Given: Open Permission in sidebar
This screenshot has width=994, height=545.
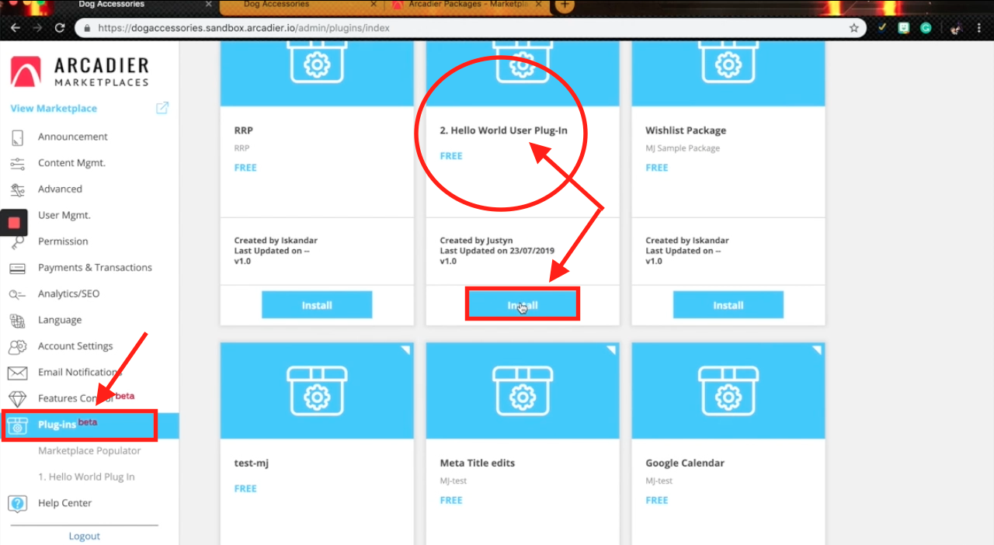Looking at the screenshot, I should tap(63, 241).
